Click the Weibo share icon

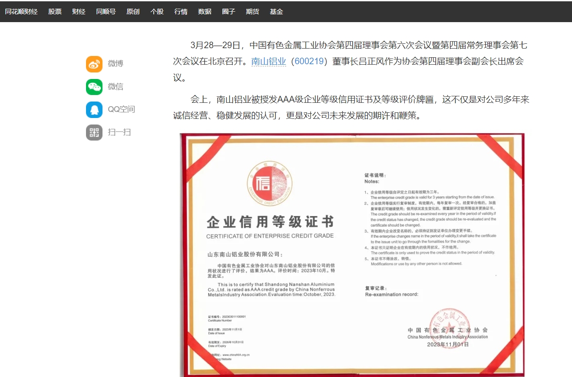pyautogui.click(x=94, y=64)
